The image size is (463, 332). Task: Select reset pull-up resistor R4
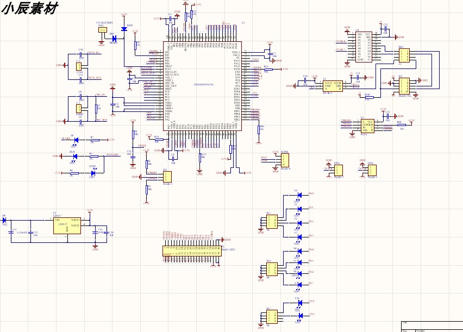pyautogui.click(x=133, y=134)
